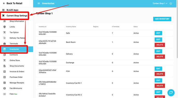Edit the Delivery inventory
Image resolution: width=178 pixels, height=98 pixels.
point(158,51)
